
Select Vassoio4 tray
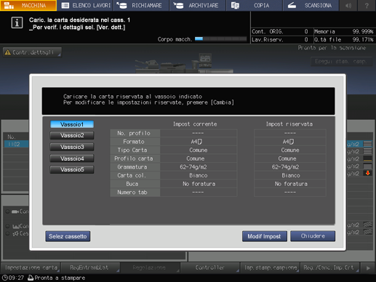(x=72, y=158)
